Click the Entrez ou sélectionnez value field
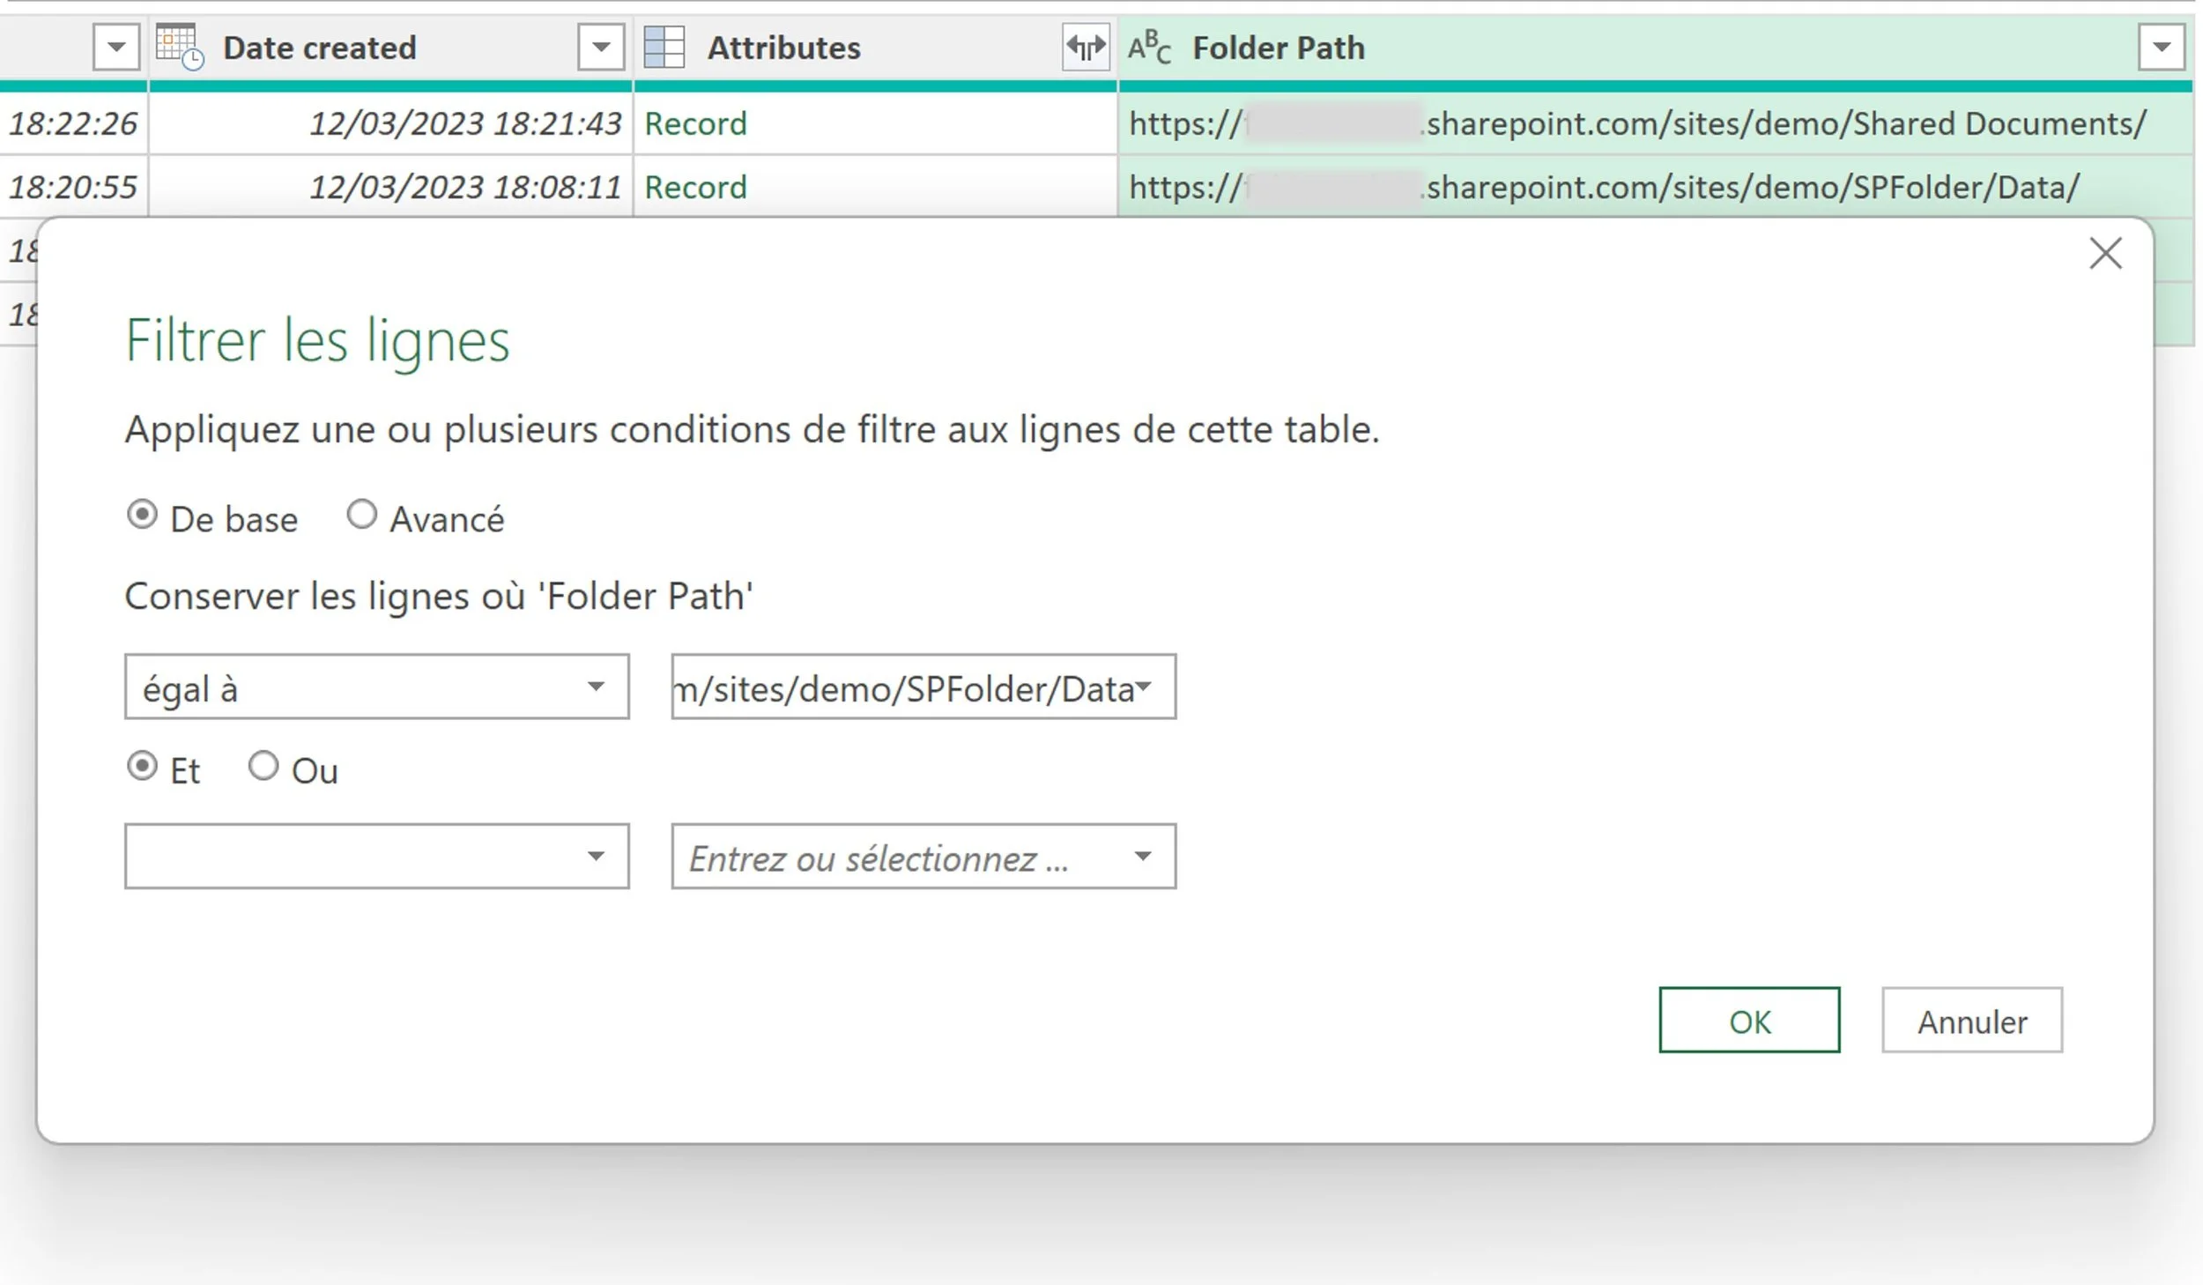 tap(899, 858)
